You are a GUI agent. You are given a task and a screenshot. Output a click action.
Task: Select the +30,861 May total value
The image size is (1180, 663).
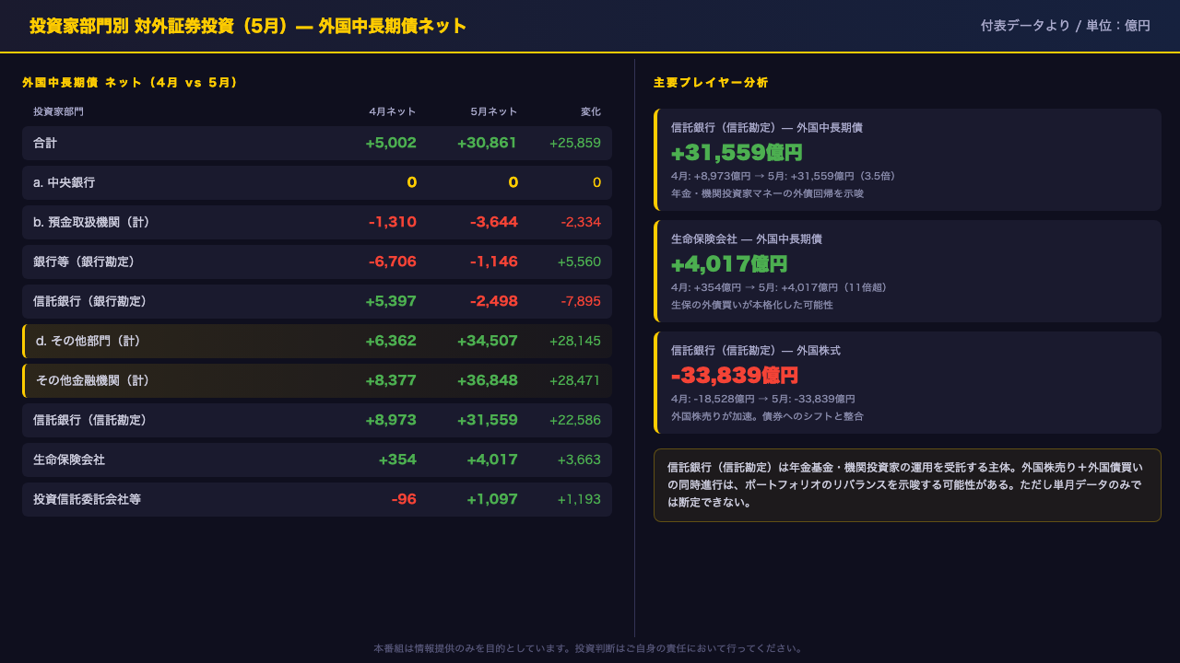pyautogui.click(x=487, y=144)
